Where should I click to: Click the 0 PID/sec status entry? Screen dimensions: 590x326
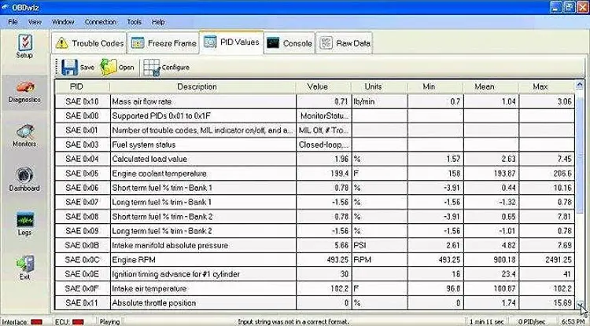532,322
